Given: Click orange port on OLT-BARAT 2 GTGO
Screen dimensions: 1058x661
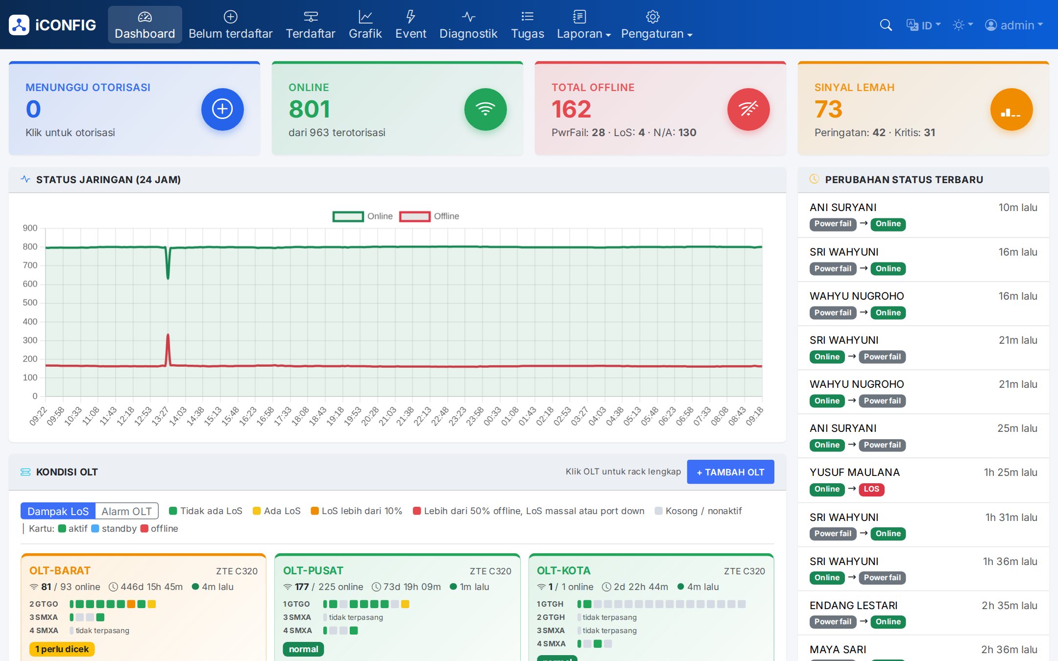Looking at the screenshot, I should pos(131,604).
